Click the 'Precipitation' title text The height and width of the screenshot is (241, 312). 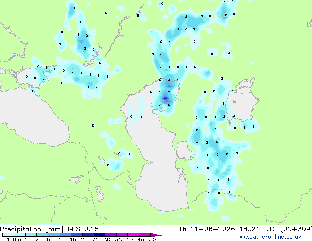click(21, 229)
